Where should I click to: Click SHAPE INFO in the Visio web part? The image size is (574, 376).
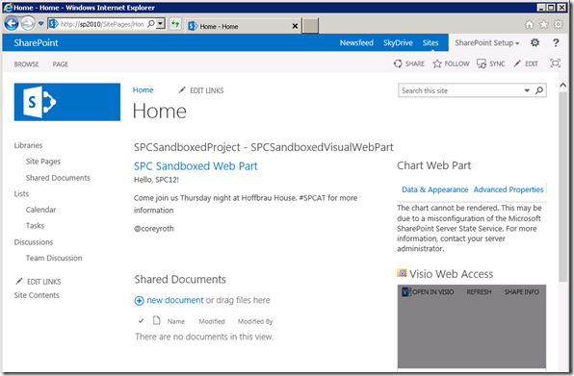521,292
